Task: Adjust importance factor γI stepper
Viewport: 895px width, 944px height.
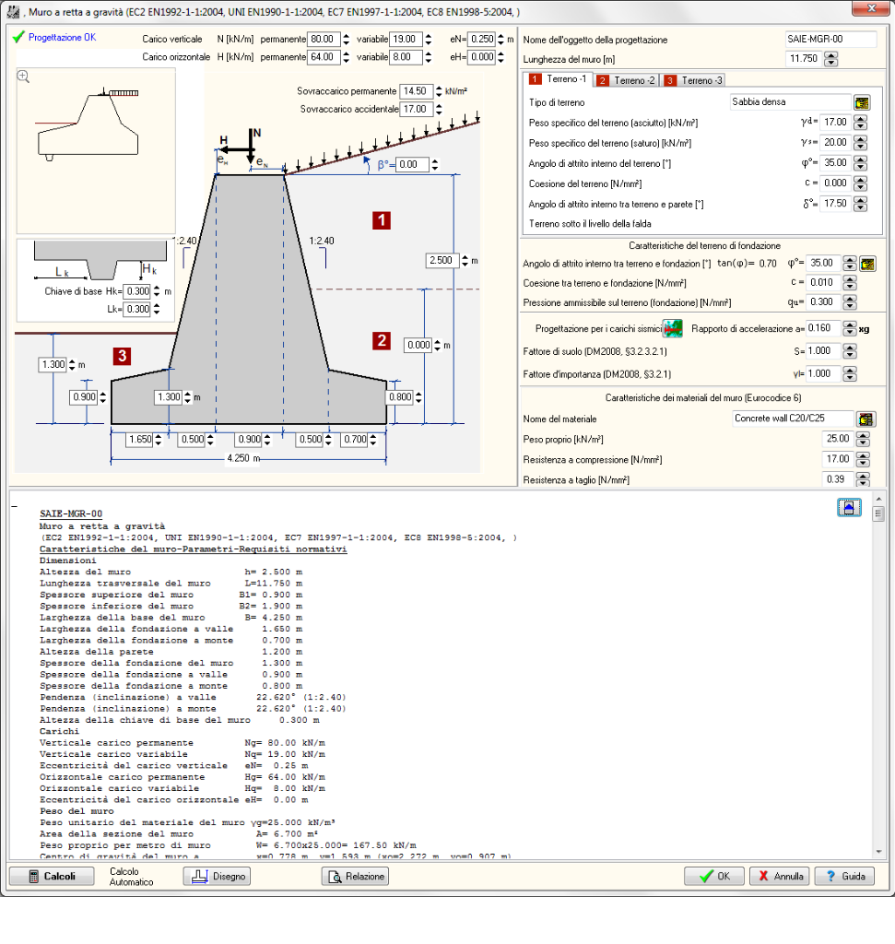Action: pos(849,374)
